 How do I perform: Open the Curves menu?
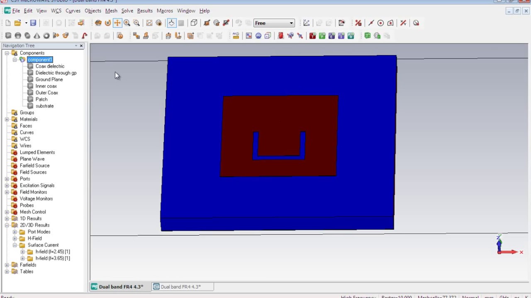73,11
